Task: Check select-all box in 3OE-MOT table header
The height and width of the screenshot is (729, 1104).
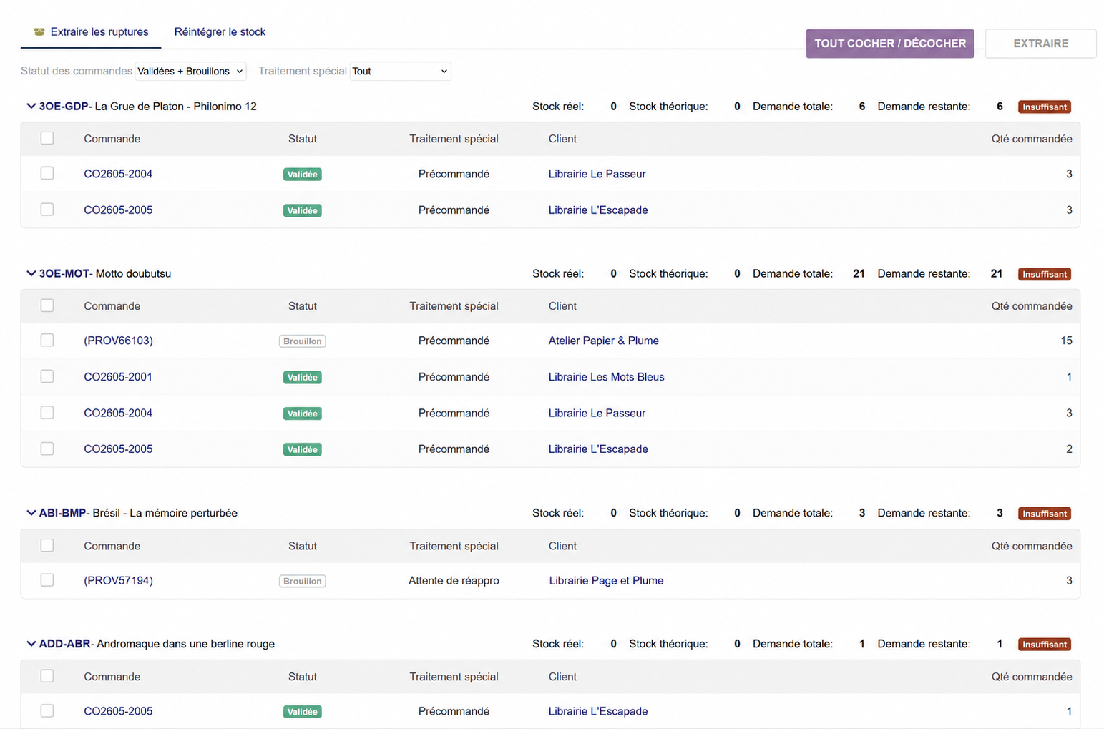Action: (47, 305)
